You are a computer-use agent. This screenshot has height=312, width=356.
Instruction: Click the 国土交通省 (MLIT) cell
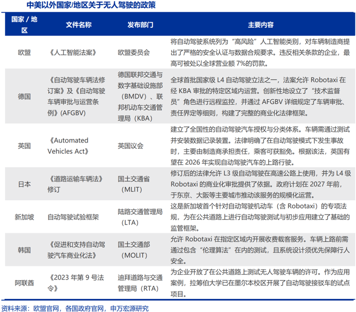coord(134,184)
